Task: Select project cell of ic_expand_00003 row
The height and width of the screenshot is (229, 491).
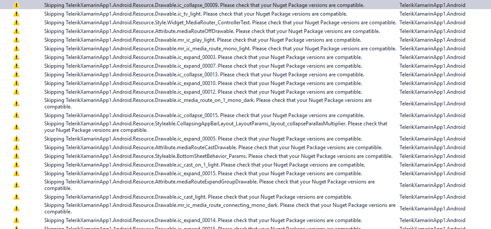Action: 432,57
